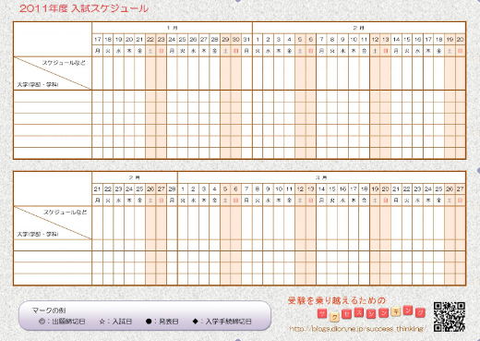Select date 21 under lower-table 2月
Image resolution: width=480 pixels, height=341 pixels.
98,189
